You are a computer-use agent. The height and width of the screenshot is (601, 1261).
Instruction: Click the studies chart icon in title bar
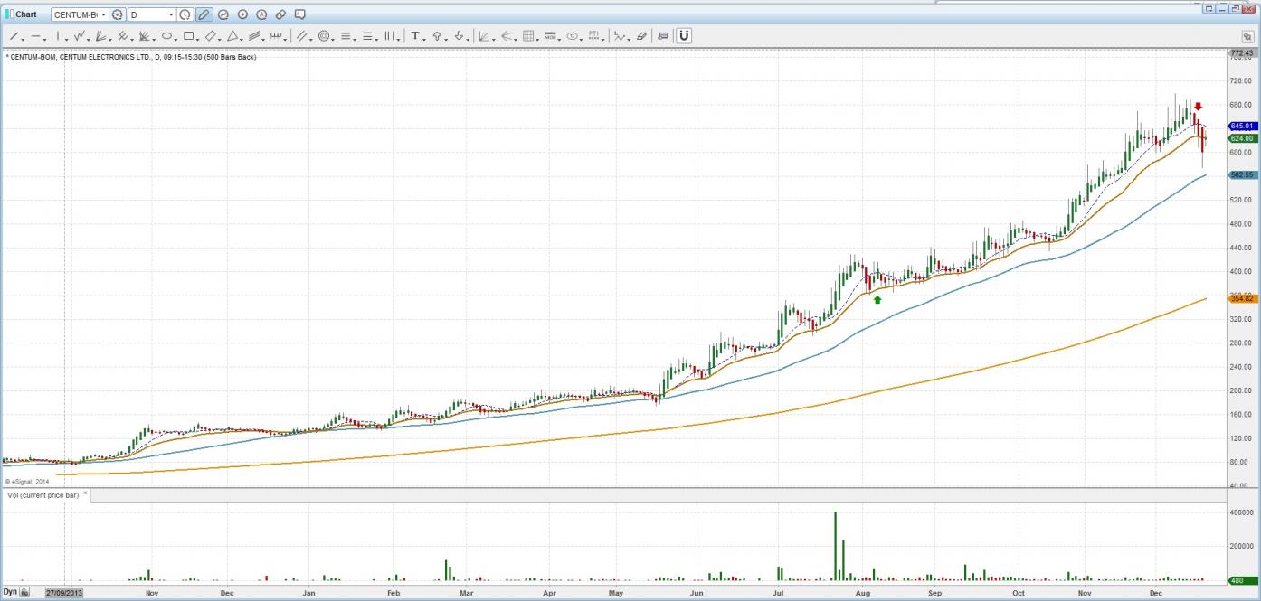pos(223,14)
